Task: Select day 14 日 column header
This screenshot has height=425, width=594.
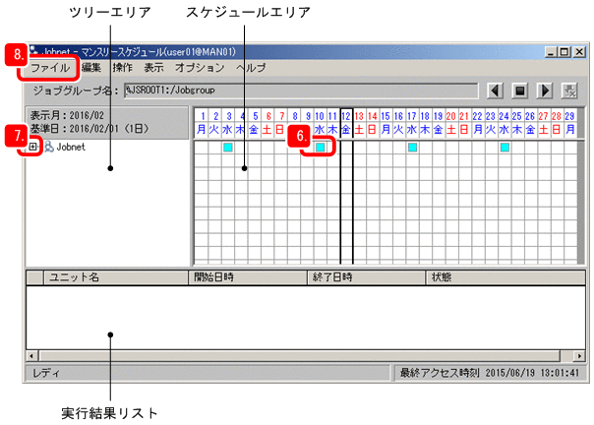Action: [373, 123]
